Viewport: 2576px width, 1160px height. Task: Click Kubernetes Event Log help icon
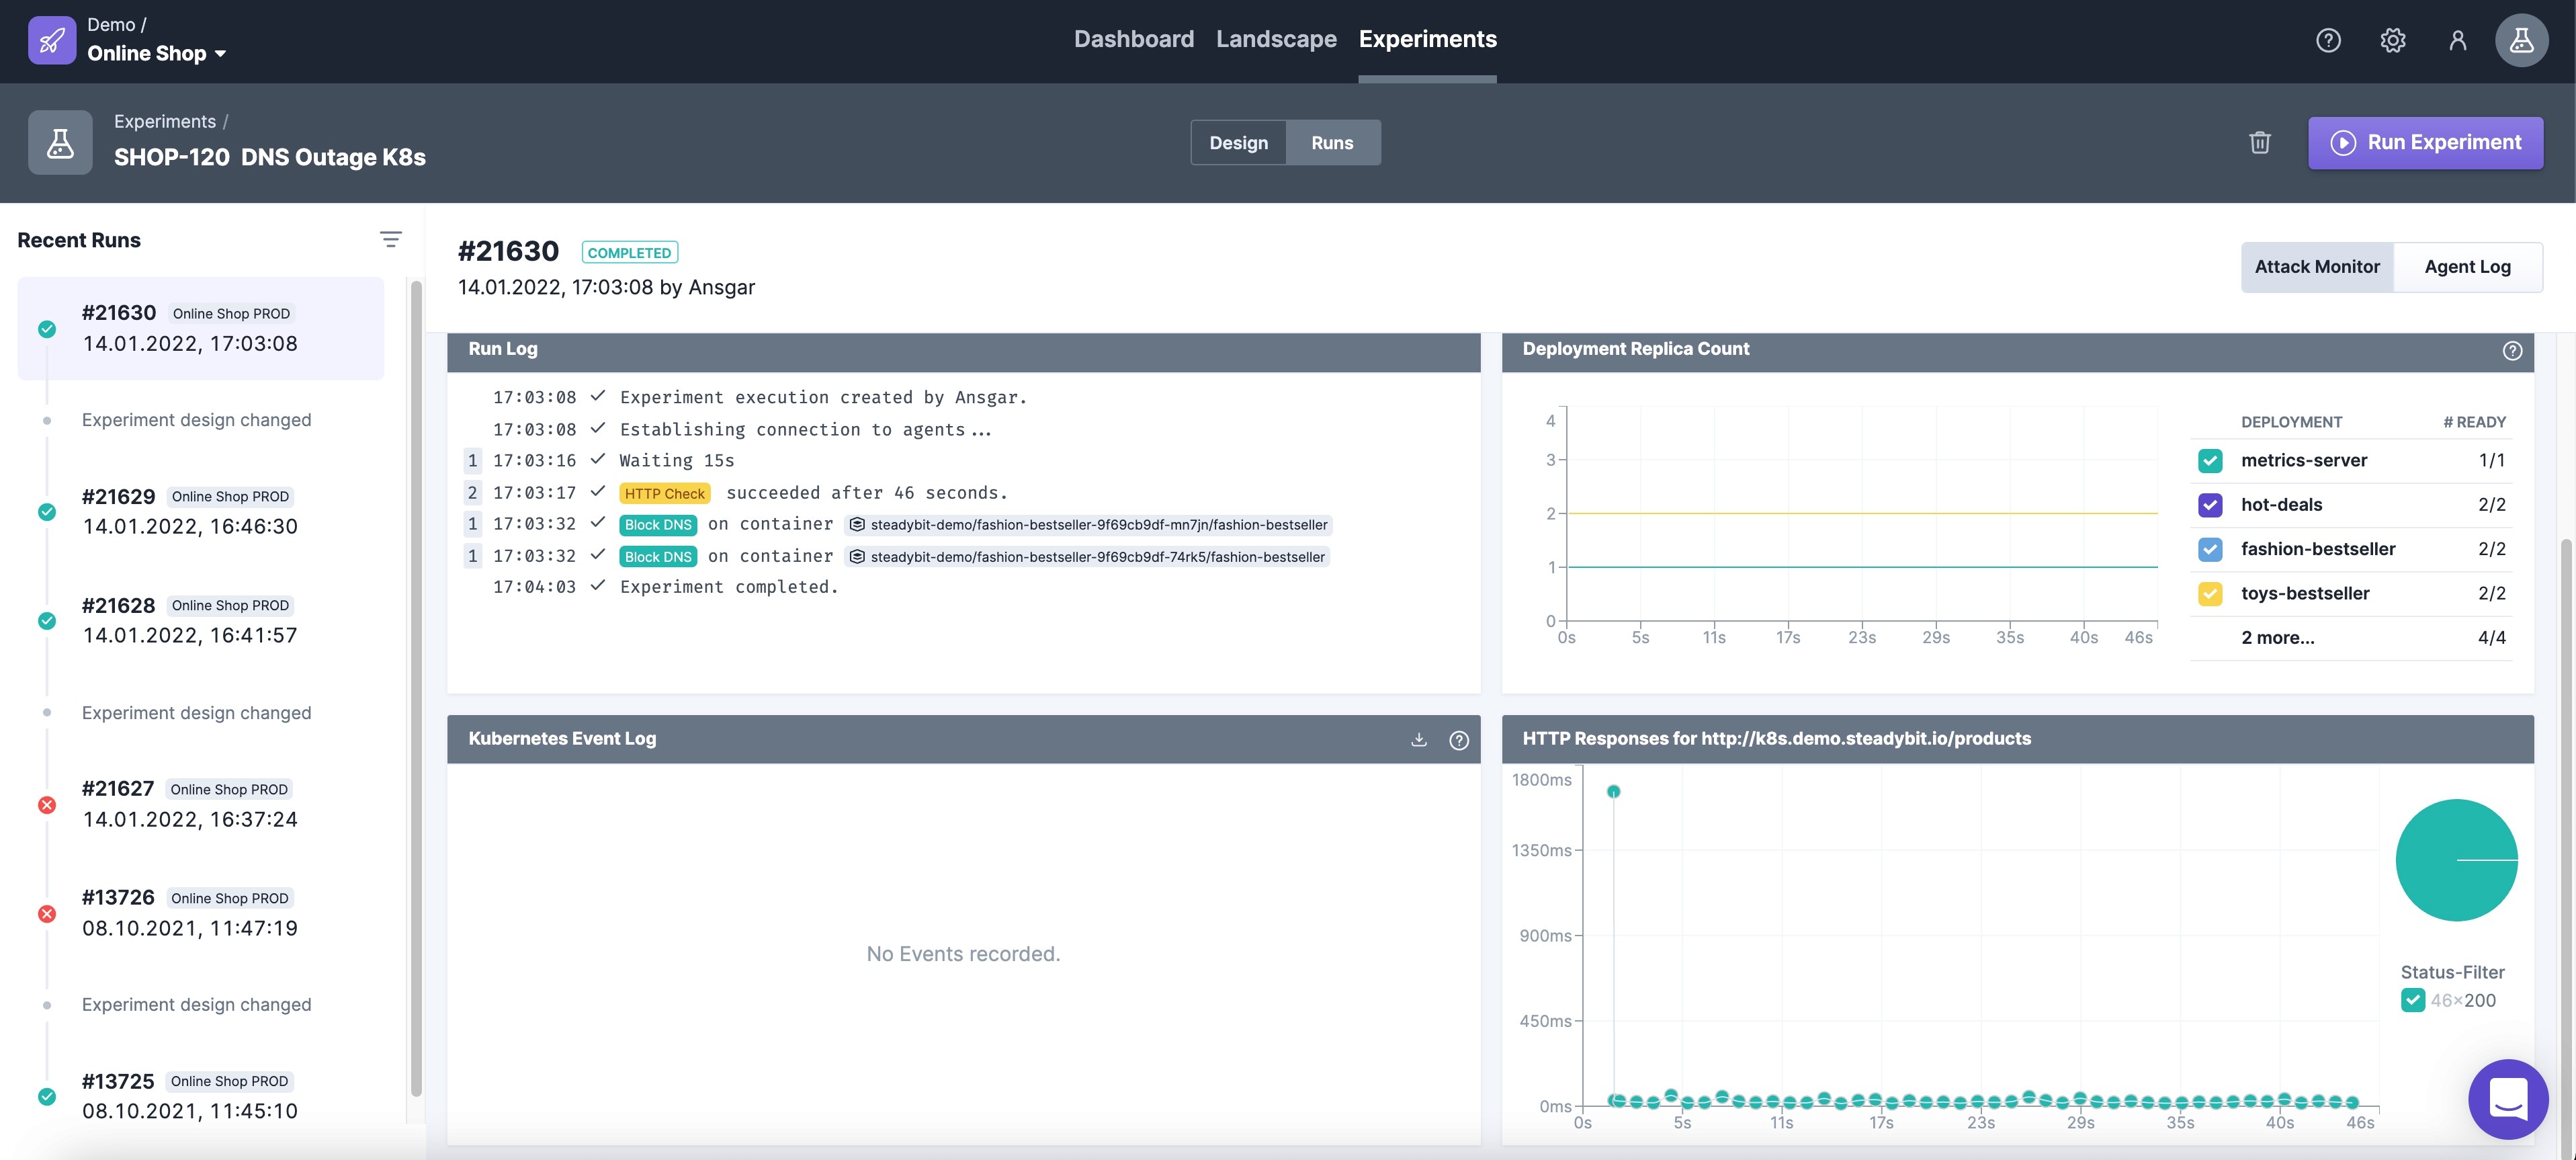pyautogui.click(x=1459, y=740)
